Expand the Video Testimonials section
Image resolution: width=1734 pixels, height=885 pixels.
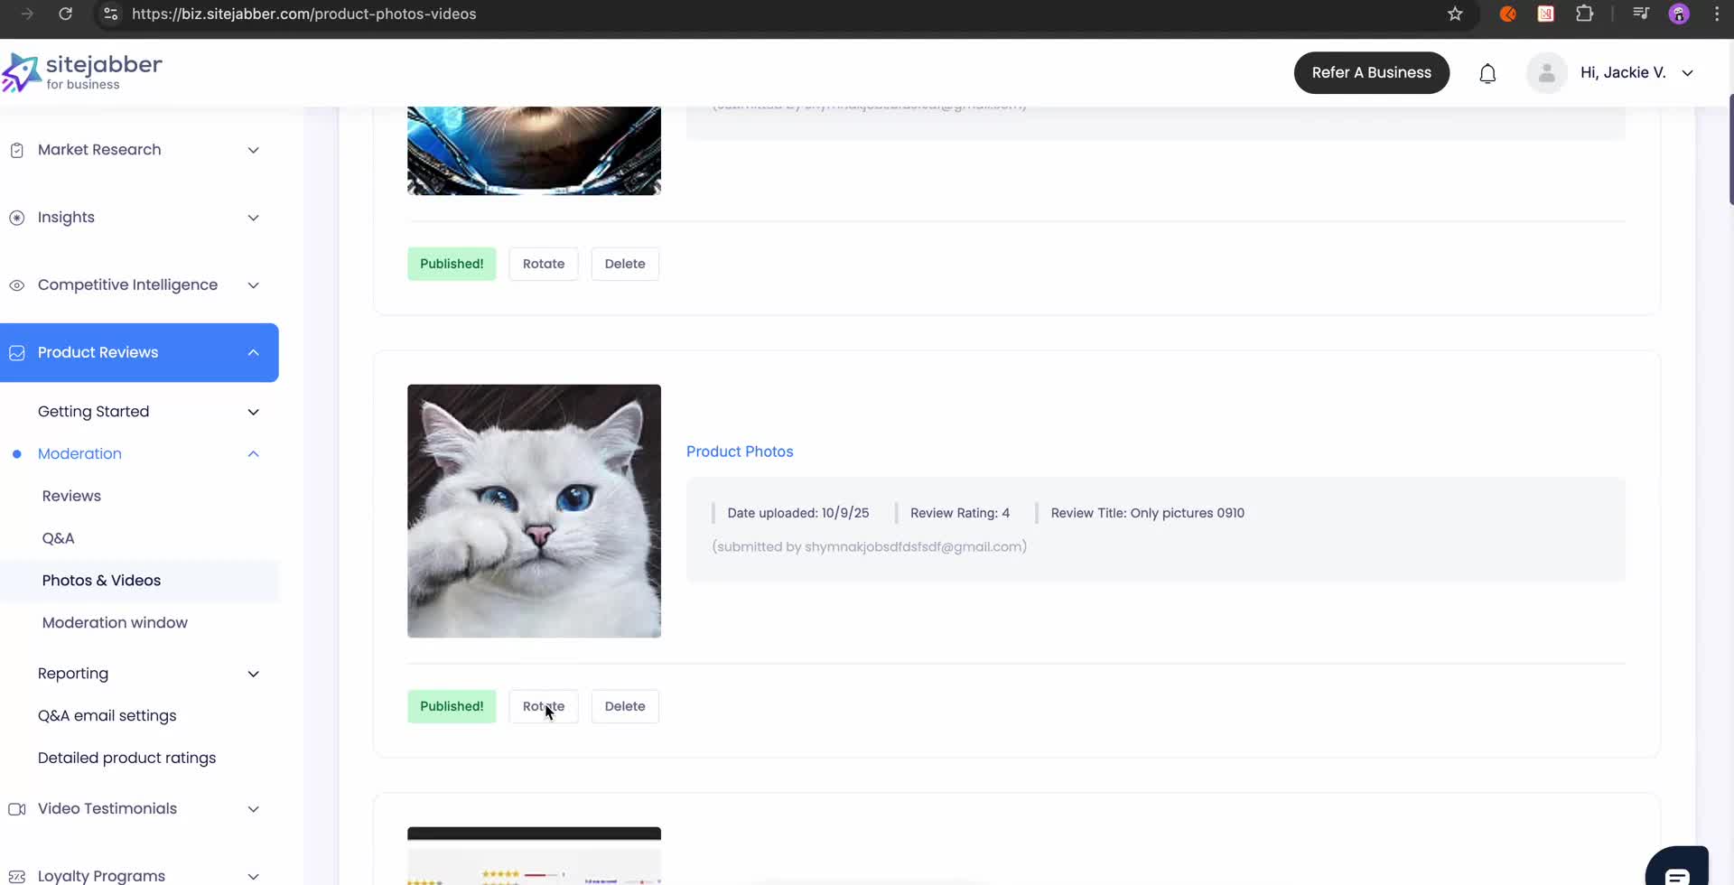pyautogui.click(x=254, y=809)
